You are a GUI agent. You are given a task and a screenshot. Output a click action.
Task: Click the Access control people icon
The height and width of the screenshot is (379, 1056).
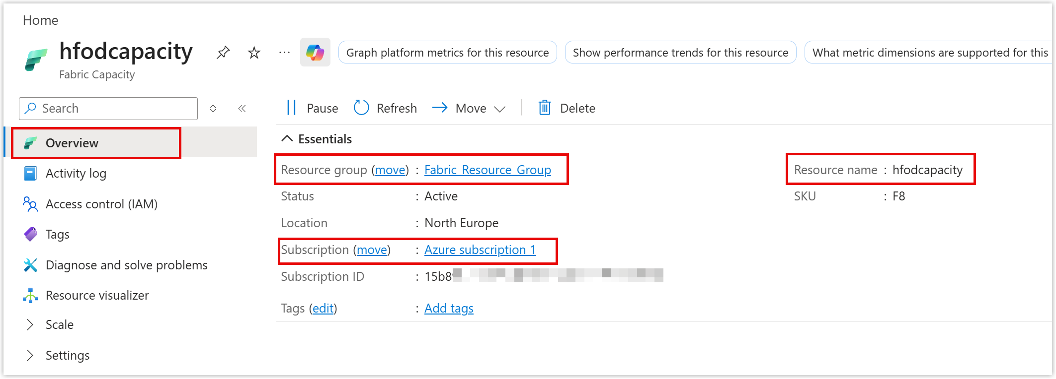(30, 204)
